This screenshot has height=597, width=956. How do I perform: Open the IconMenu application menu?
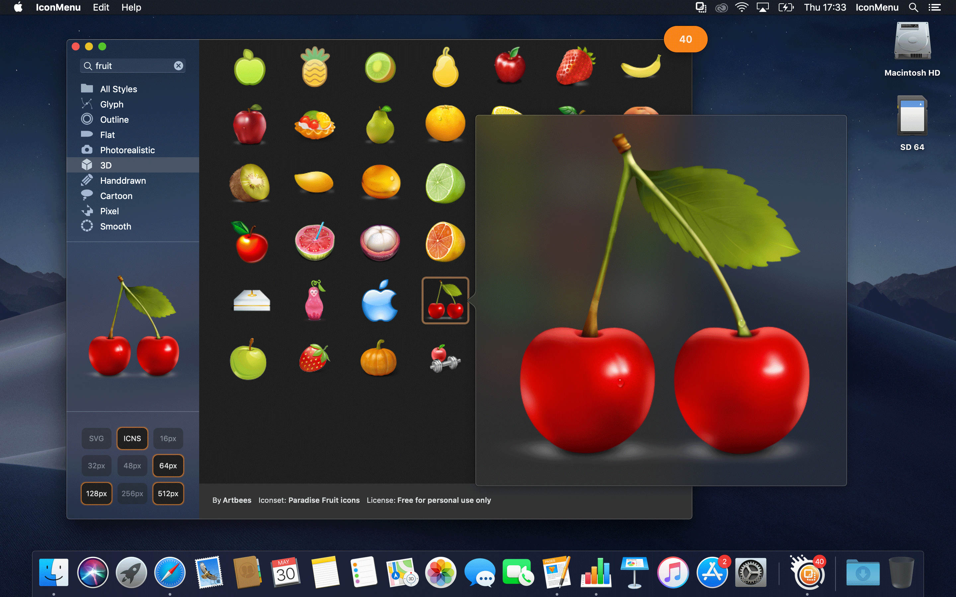[58, 8]
